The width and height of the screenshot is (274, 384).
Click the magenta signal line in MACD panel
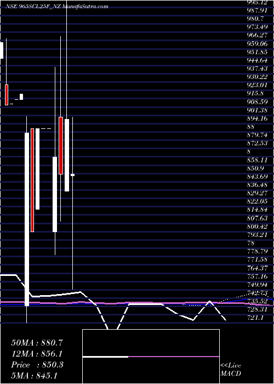174,357
